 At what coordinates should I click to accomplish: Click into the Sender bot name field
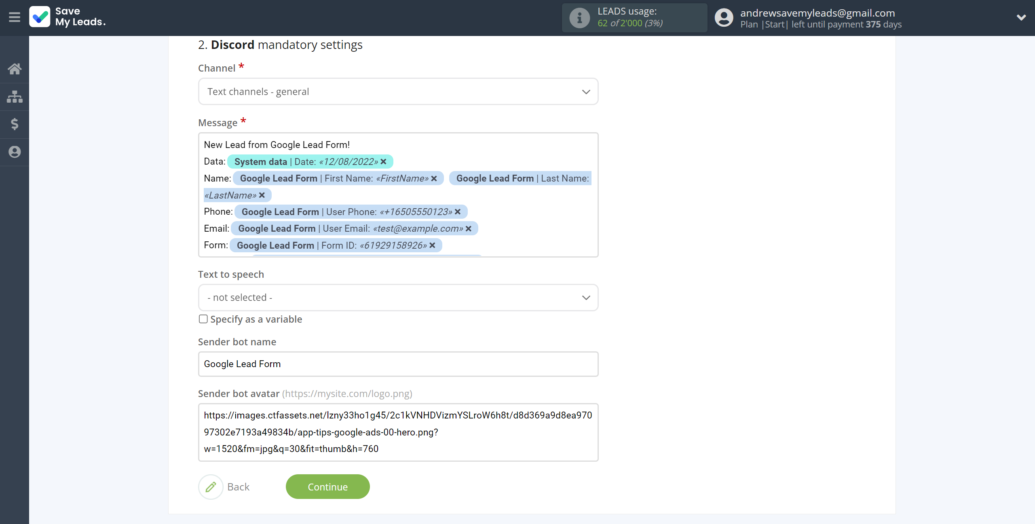tap(398, 364)
